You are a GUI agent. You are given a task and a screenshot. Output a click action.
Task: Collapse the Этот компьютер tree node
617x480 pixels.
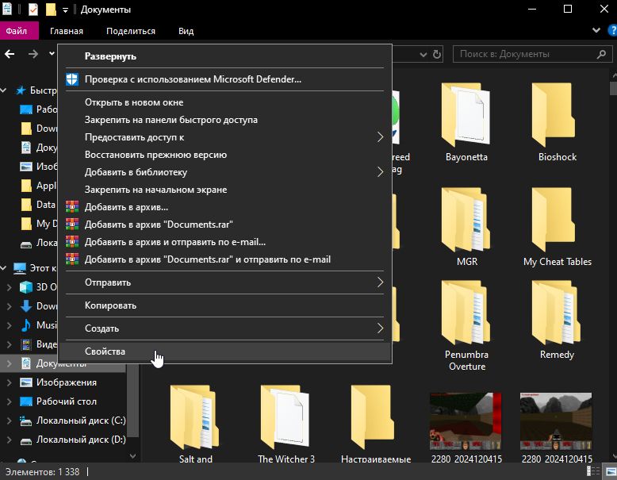point(4,268)
